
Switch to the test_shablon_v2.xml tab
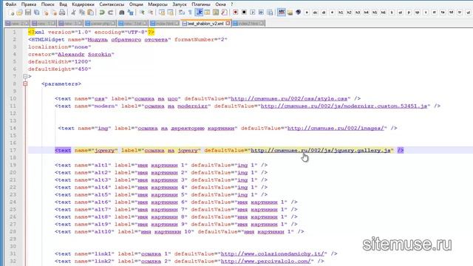[205, 23]
